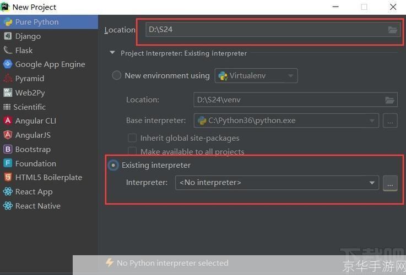Select New environment using radio button

(x=116, y=76)
